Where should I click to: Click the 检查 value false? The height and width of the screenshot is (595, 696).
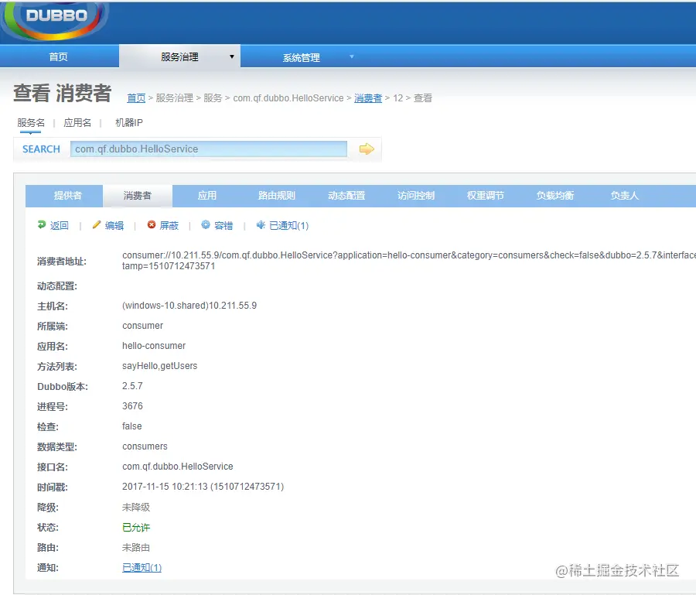[x=132, y=426]
